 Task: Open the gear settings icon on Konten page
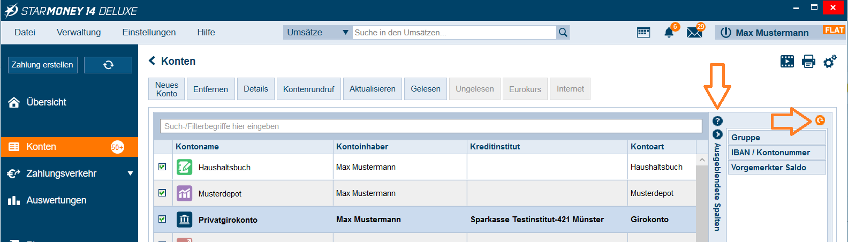point(830,61)
